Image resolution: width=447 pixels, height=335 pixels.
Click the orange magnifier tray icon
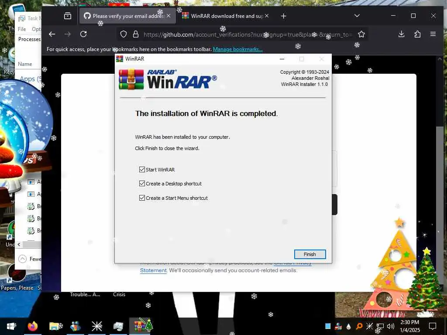click(x=359, y=326)
